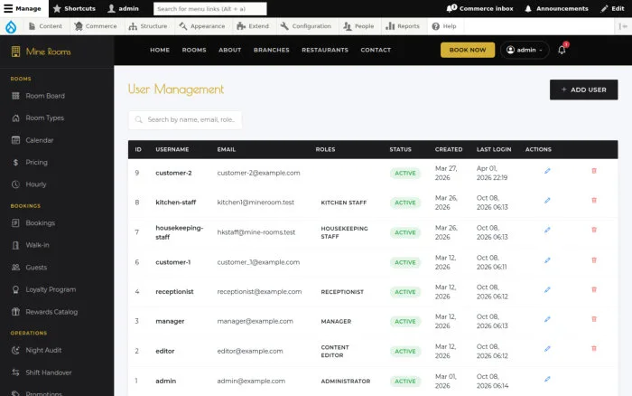Click the delete trash icon for customer-2
Viewport: 632px width, 396px height.
coord(594,171)
